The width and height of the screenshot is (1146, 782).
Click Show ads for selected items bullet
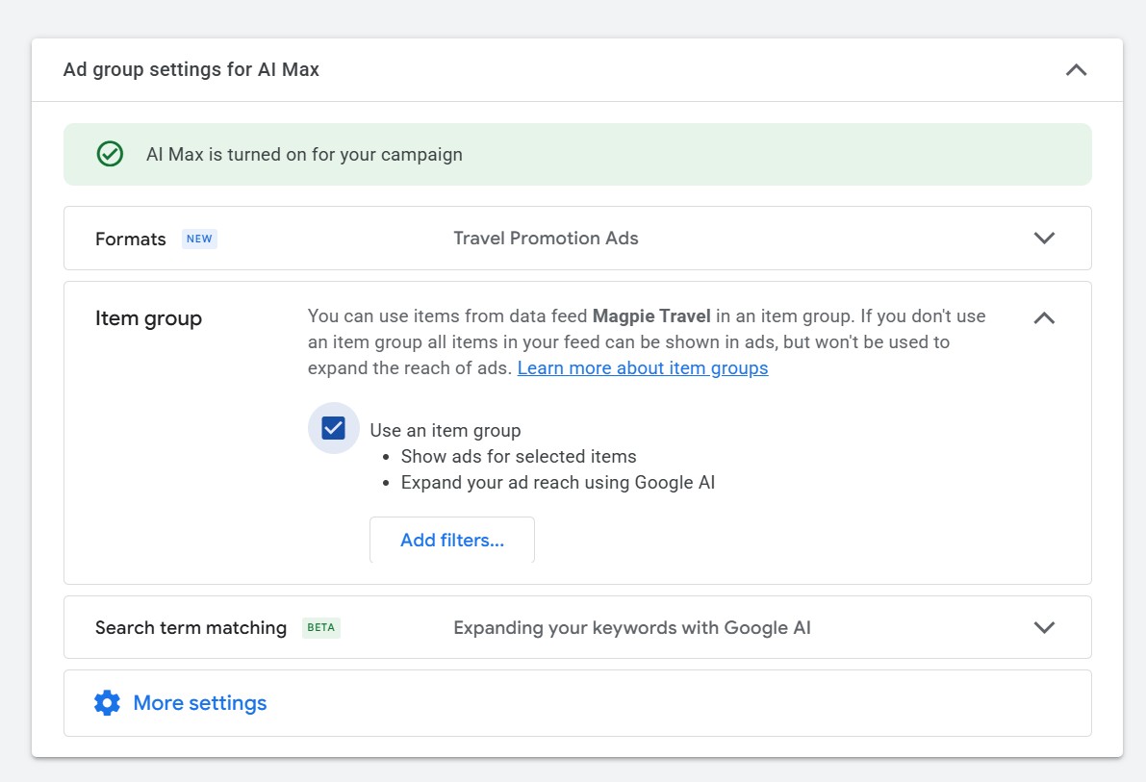(519, 457)
